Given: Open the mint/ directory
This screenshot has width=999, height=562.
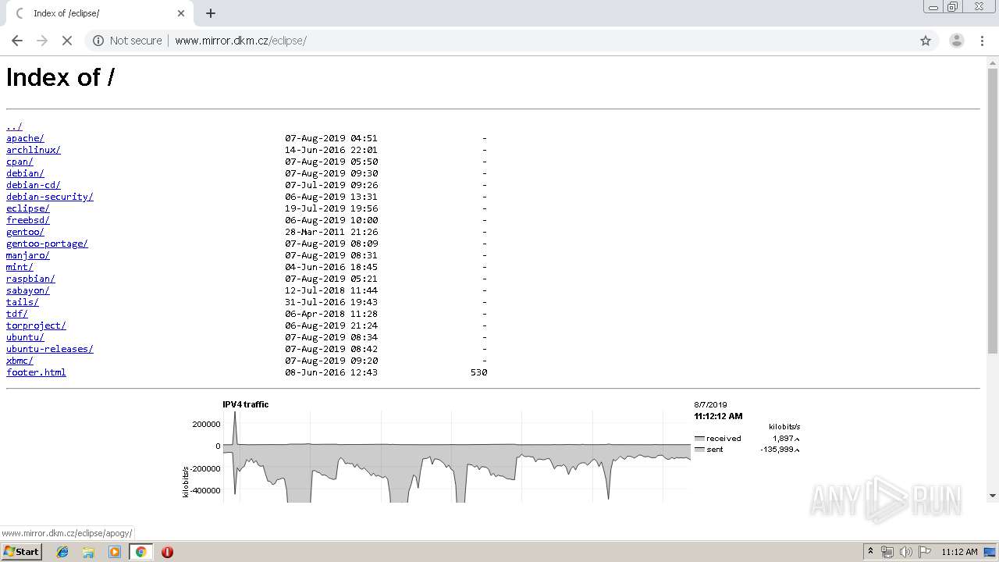Looking at the screenshot, I should (x=20, y=267).
